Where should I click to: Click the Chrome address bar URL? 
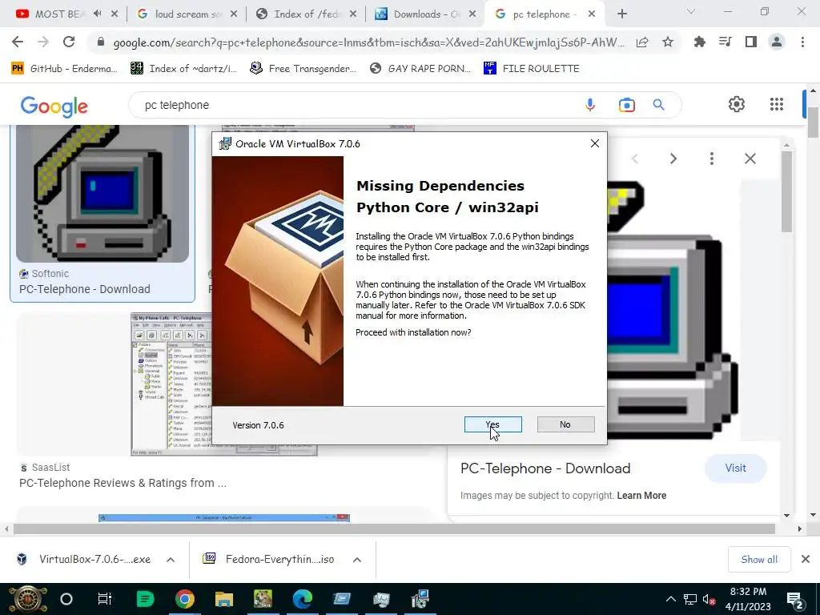[368, 43]
